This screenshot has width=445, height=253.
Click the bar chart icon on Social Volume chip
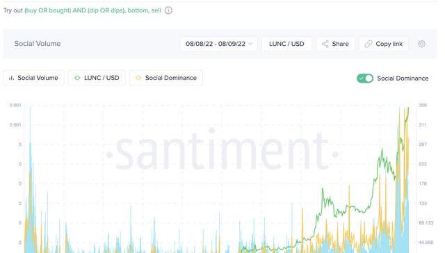click(x=11, y=78)
